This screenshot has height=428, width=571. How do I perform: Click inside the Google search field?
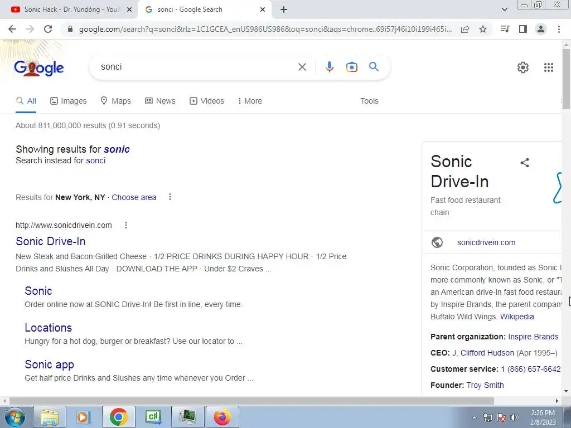coord(197,67)
